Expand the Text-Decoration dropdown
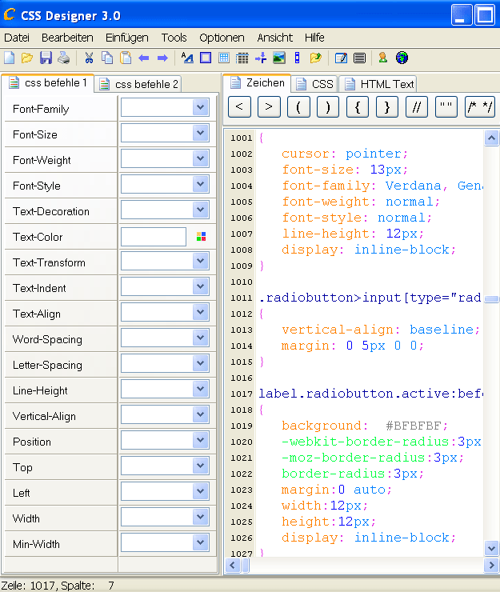 pyautogui.click(x=201, y=210)
